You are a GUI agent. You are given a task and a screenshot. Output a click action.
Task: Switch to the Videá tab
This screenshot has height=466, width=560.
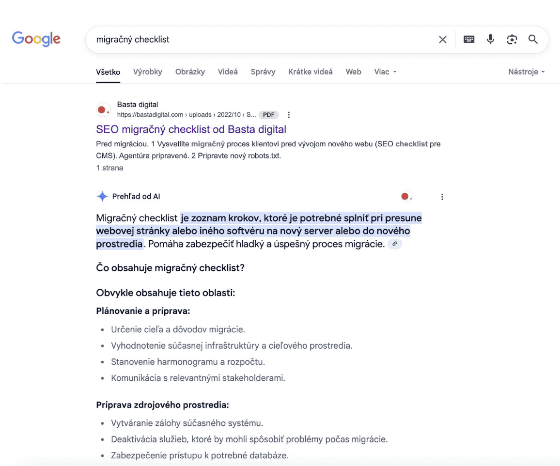click(x=228, y=72)
